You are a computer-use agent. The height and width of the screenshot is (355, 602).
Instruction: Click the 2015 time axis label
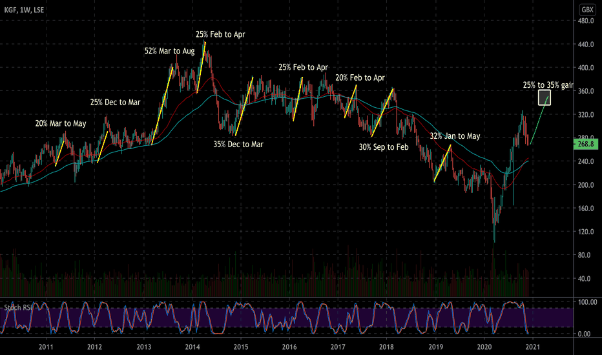[x=241, y=347]
